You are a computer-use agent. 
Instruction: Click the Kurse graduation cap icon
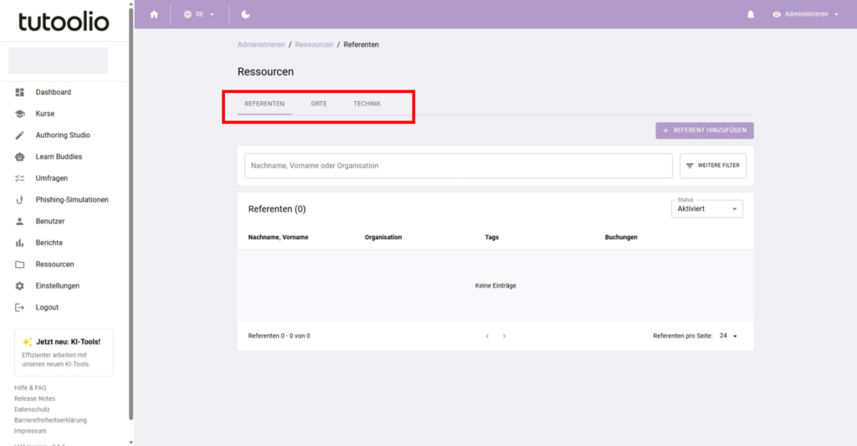(x=20, y=114)
